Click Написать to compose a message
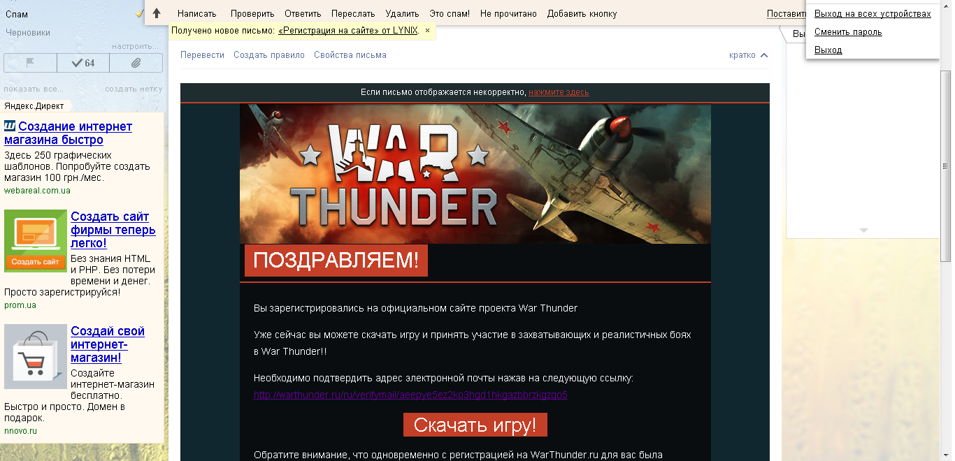The height and width of the screenshot is (461, 955). tap(196, 13)
